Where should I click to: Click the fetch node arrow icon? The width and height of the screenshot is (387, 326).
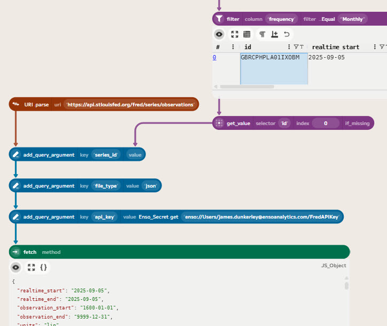pyautogui.click(x=16, y=252)
